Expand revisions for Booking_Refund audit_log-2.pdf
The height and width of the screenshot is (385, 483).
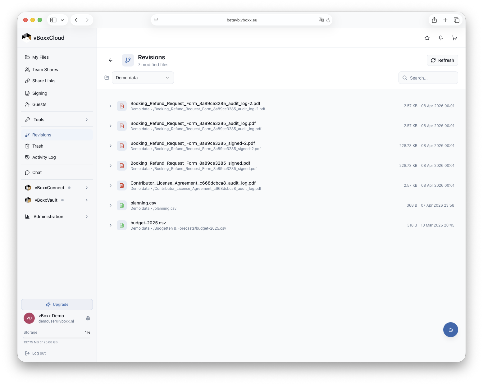[111, 106]
